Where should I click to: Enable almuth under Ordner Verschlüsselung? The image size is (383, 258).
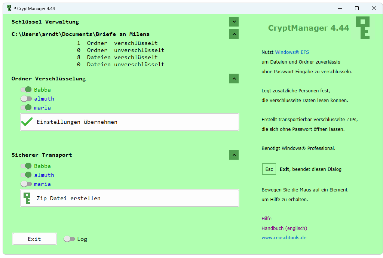26,99
